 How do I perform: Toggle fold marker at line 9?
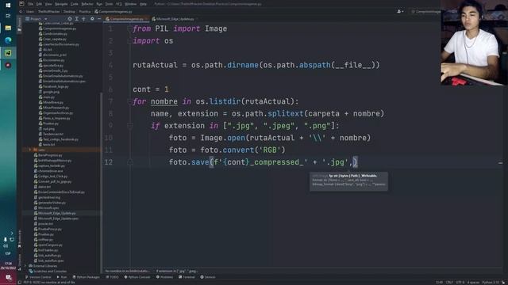pyautogui.click(x=130, y=126)
